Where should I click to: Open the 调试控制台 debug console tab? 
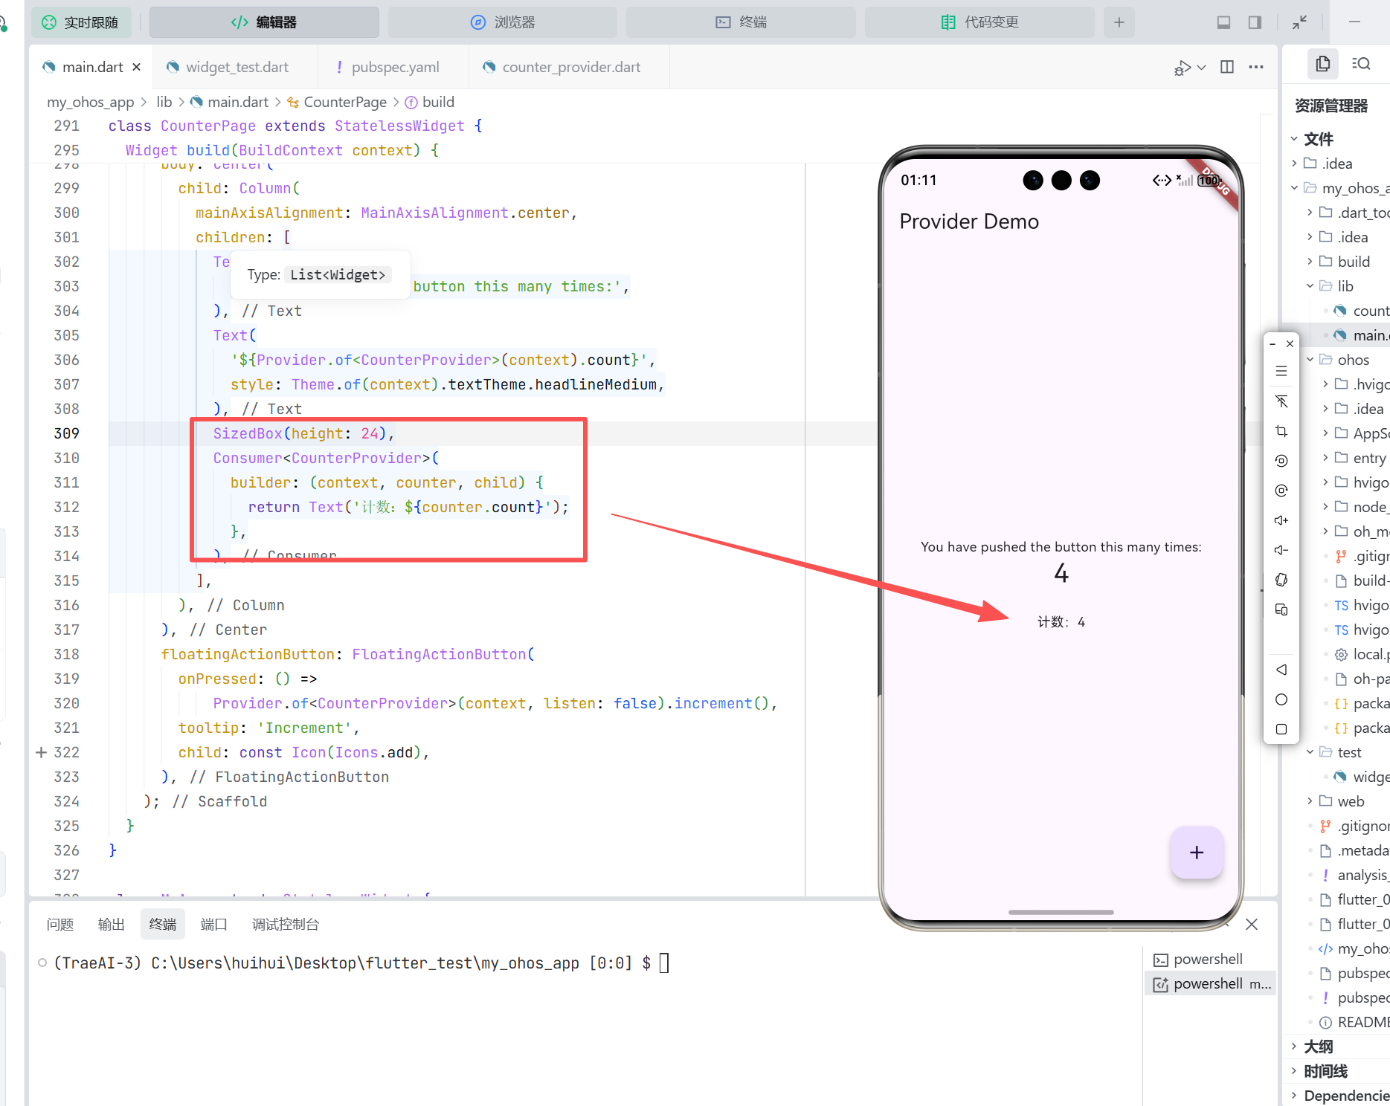click(x=286, y=924)
